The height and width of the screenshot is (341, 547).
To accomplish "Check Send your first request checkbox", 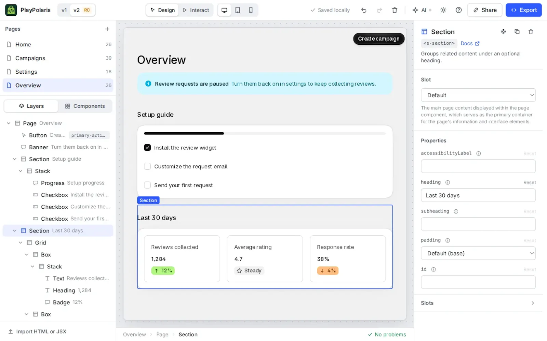I will [x=147, y=185].
